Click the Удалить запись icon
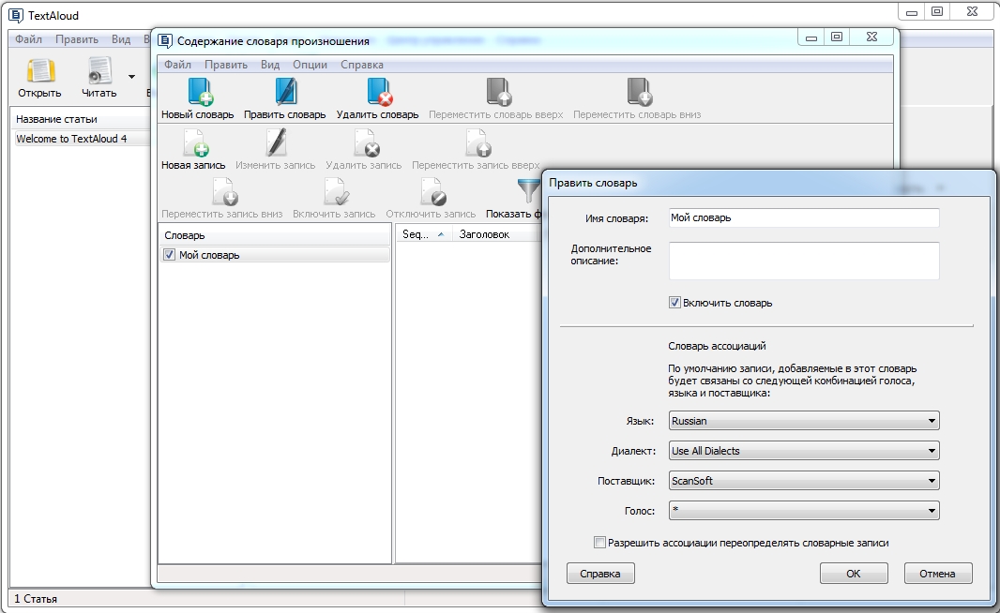This screenshot has width=1000, height=613. pyautogui.click(x=367, y=142)
